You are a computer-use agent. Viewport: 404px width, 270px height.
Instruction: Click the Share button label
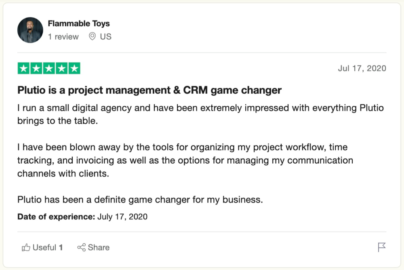click(x=99, y=247)
